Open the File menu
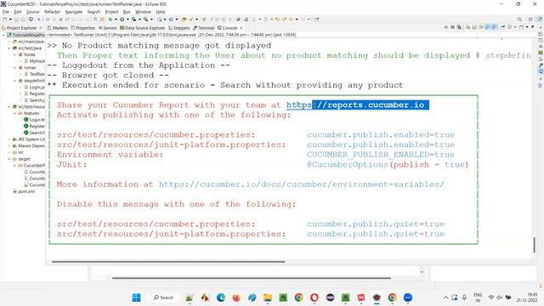This screenshot has width=544, height=306. click(6, 12)
